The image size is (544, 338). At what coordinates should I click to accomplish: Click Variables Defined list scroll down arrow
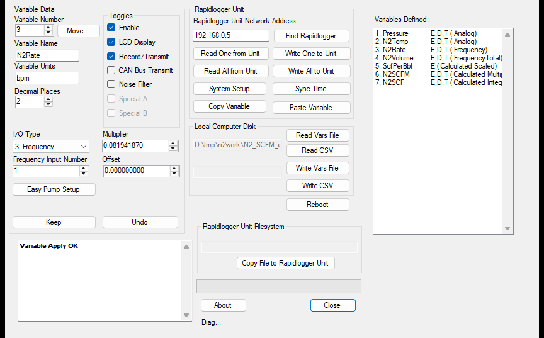click(x=507, y=228)
